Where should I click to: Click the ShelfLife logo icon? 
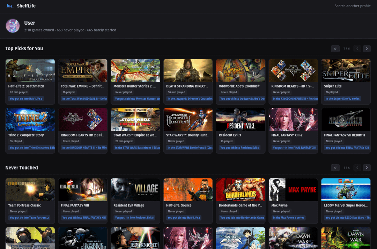[x=10, y=6]
